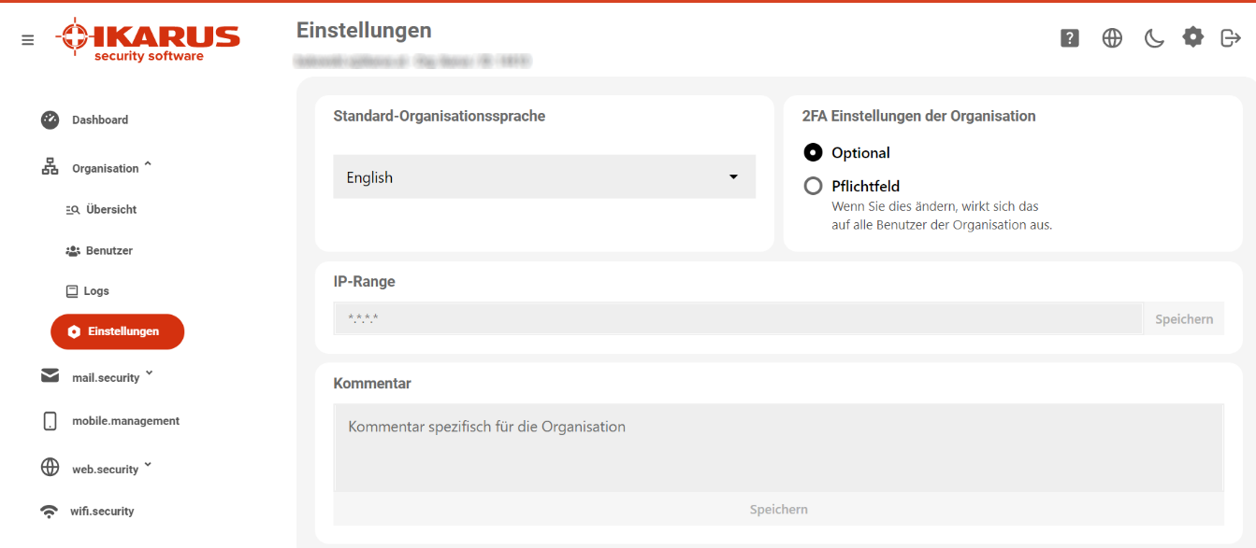
Task: Open the settings gear icon in header
Action: [x=1193, y=37]
